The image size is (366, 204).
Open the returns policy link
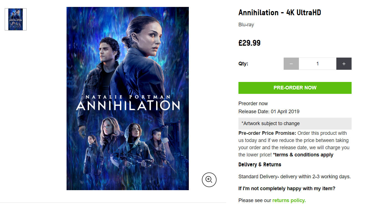point(289,200)
